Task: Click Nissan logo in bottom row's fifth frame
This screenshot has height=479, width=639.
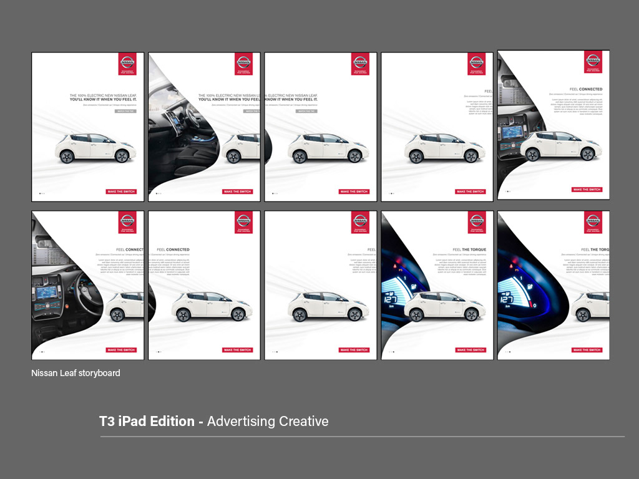Action: coord(593,223)
